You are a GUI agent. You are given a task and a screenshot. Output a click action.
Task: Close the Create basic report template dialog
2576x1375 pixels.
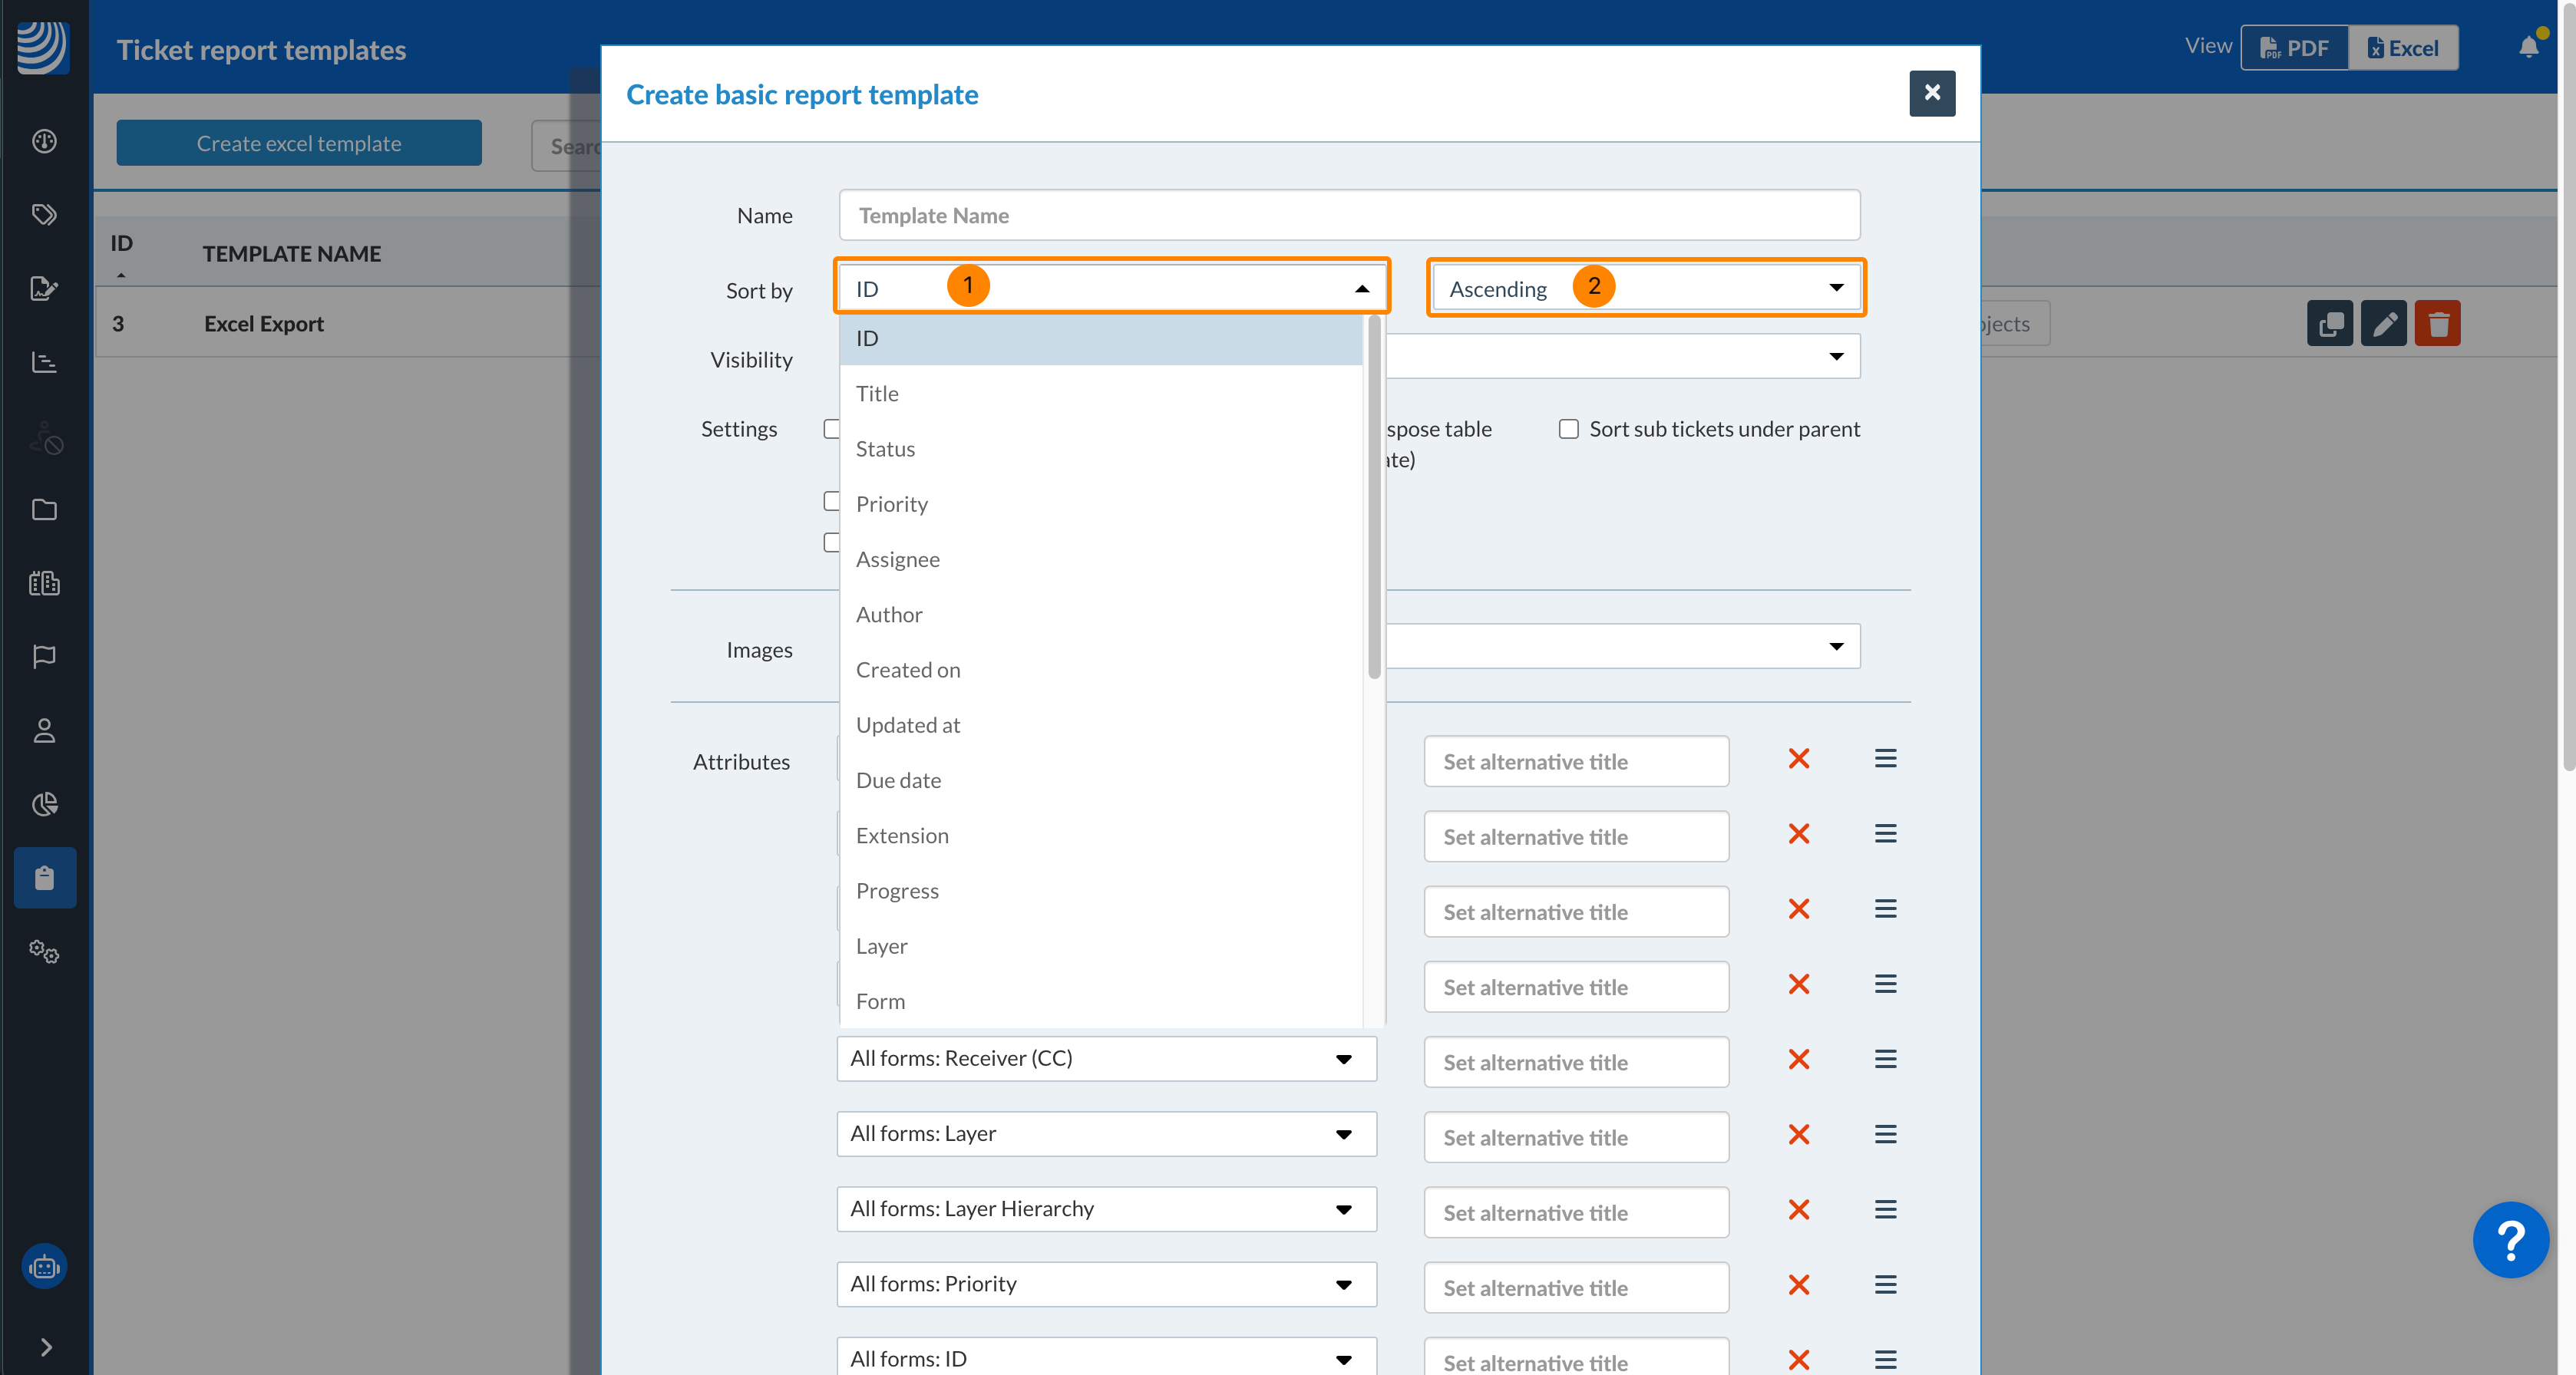pos(1932,93)
